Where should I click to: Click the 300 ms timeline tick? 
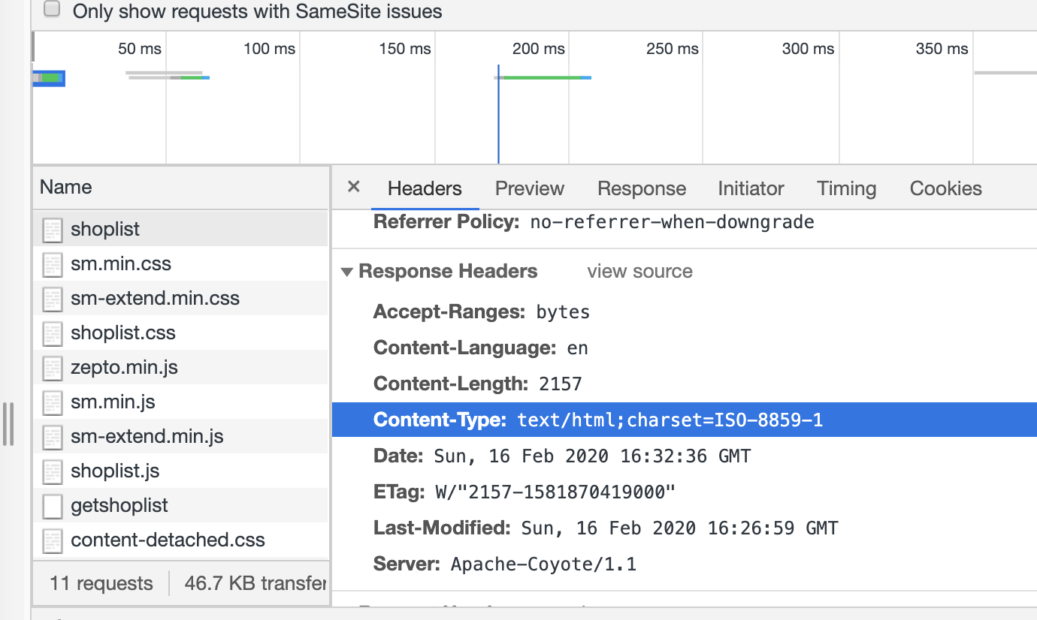pos(808,49)
